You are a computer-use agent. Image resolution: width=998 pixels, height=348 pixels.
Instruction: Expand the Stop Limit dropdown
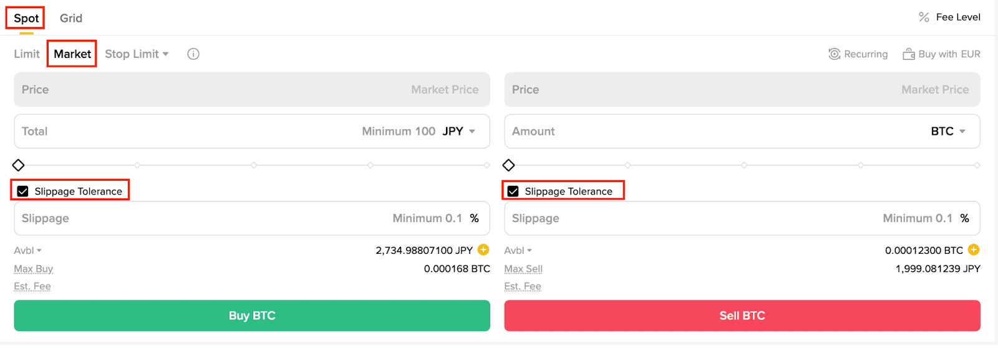click(x=137, y=54)
